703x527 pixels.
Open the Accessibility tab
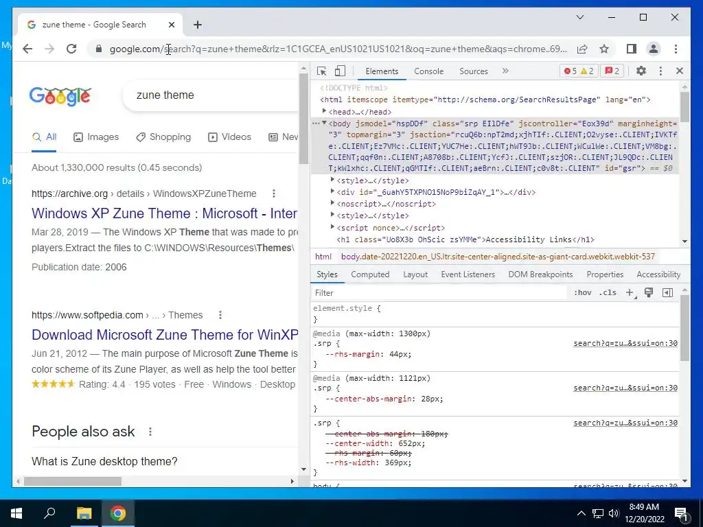pyautogui.click(x=658, y=274)
